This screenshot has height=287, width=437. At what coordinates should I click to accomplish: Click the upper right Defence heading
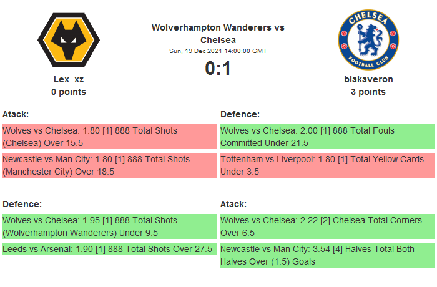tap(240, 114)
